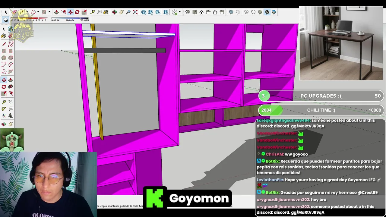Viewport: 386px width, 217px height.
Task: Click the Zoom Extents icon
Action: click(x=135, y=12)
